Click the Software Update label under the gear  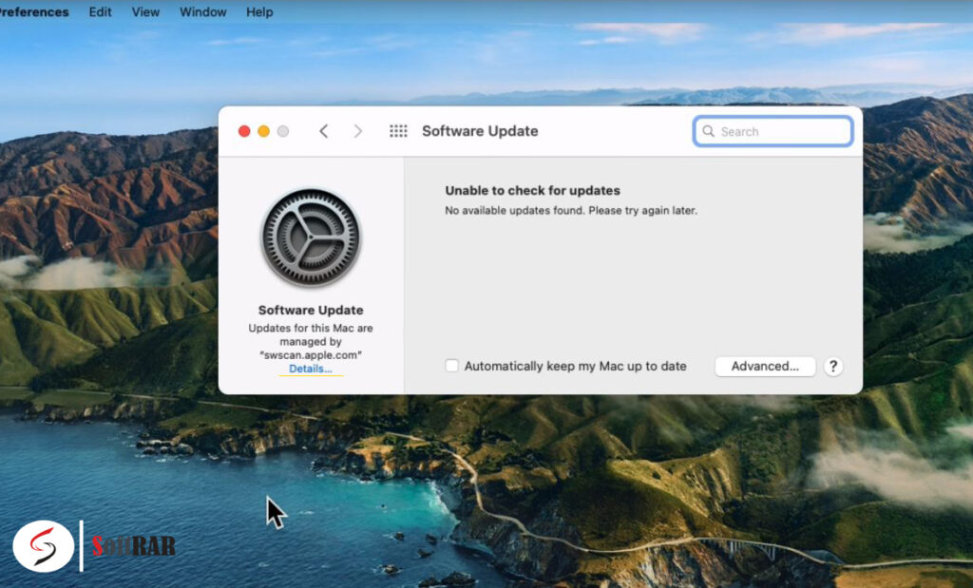coord(311,310)
